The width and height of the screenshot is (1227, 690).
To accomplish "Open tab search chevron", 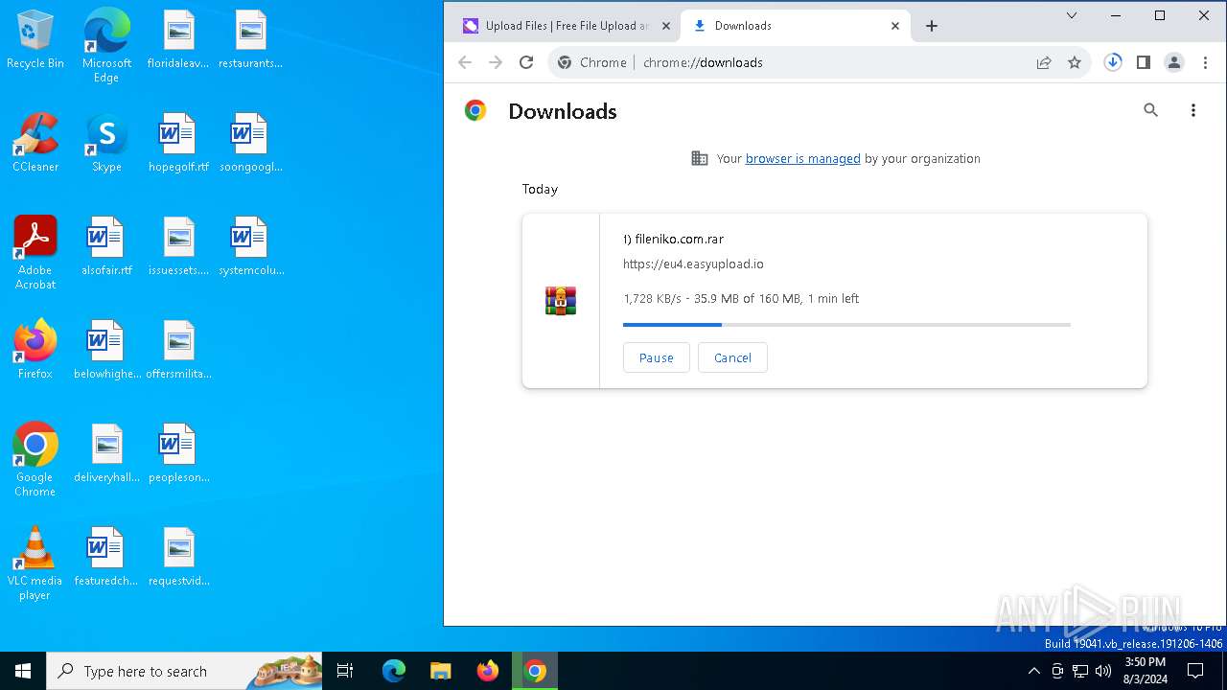I will [x=1072, y=15].
